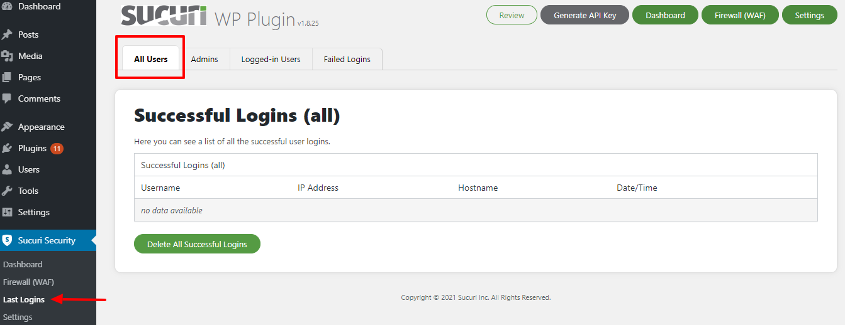Open the Firewall (WAF) top button
Screen dimensions: 845x325
tap(740, 15)
